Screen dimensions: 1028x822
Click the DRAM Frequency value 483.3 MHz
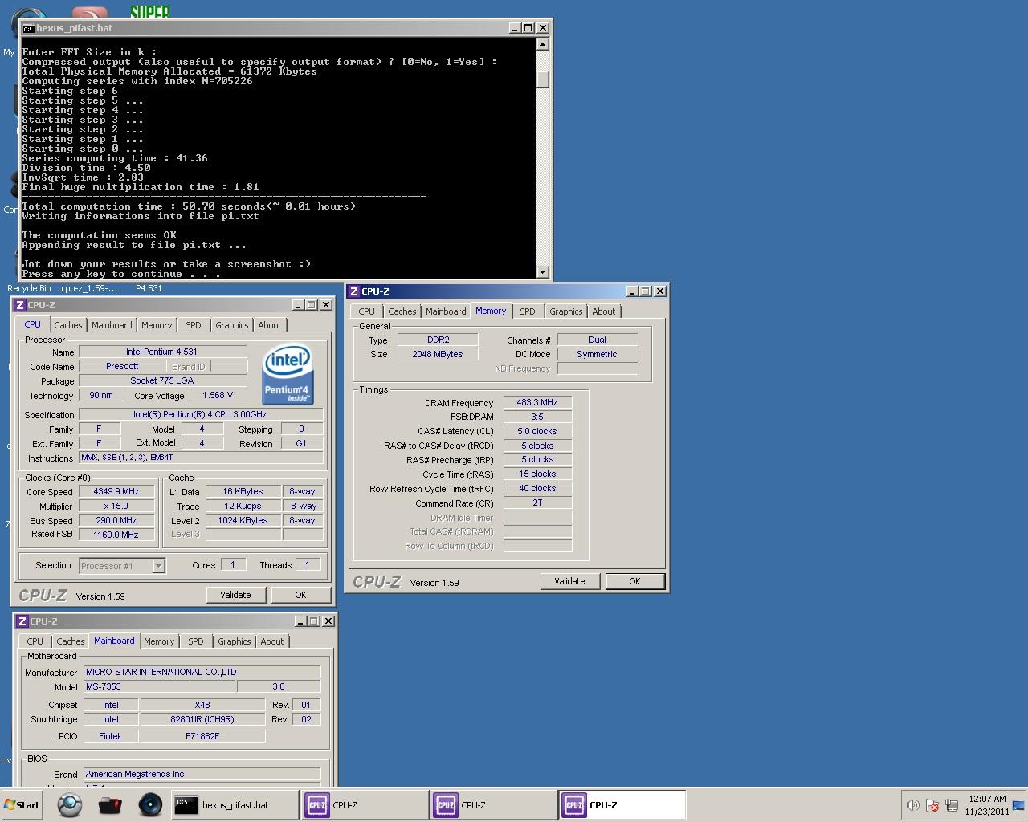point(537,403)
